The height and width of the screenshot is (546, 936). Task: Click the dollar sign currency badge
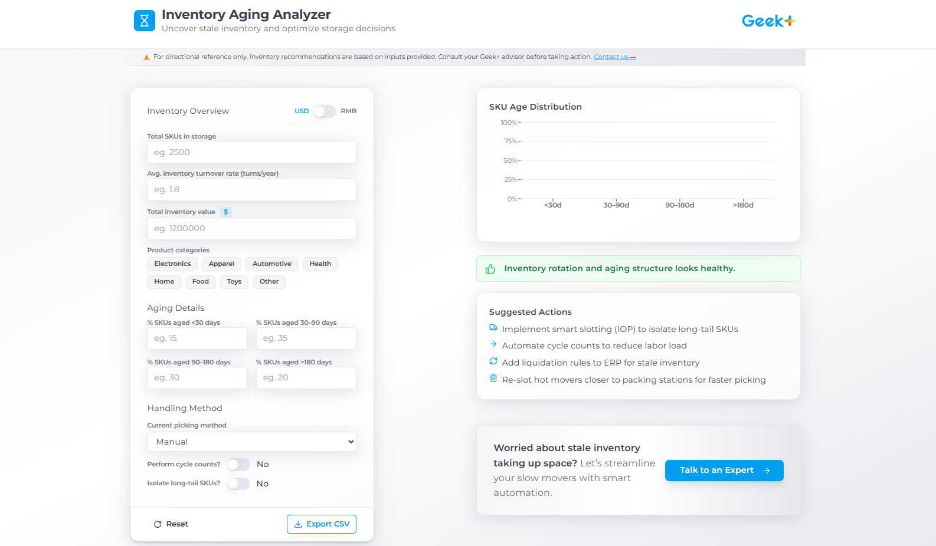226,212
